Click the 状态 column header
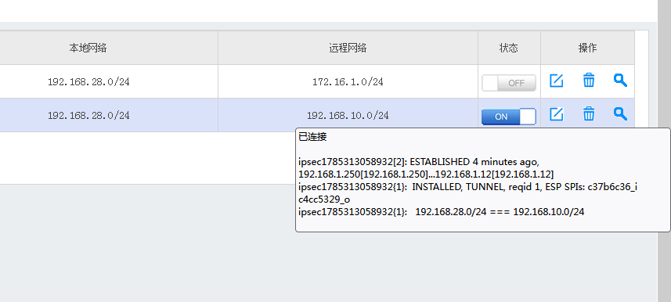The image size is (671, 302). (x=509, y=48)
